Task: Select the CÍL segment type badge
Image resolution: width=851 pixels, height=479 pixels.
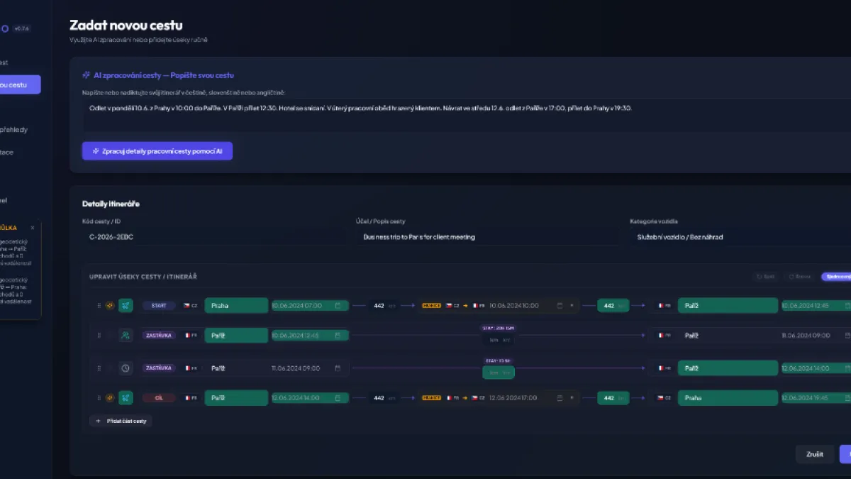Action: [x=158, y=398]
